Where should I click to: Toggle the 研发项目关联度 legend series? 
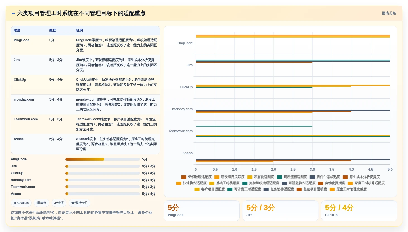(x=229, y=177)
